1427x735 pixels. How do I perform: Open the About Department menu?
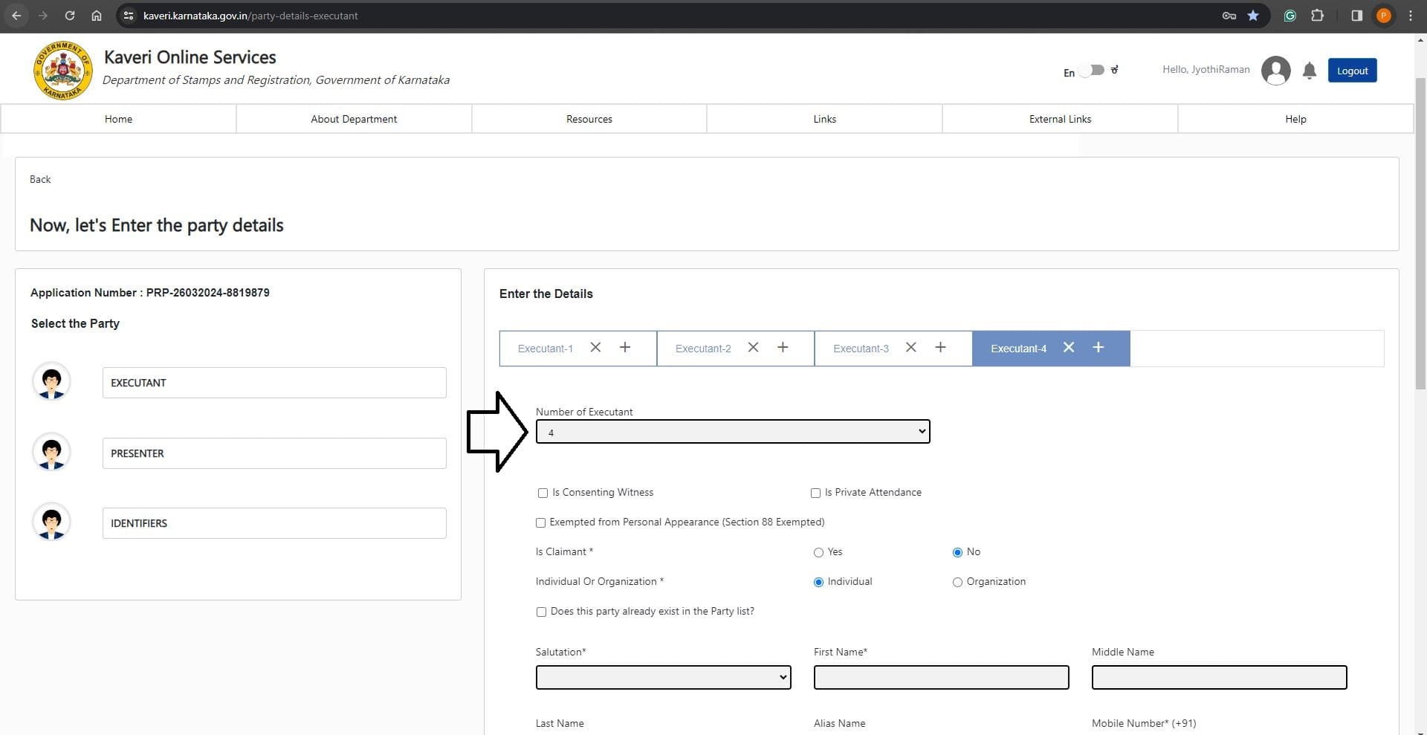click(x=354, y=119)
